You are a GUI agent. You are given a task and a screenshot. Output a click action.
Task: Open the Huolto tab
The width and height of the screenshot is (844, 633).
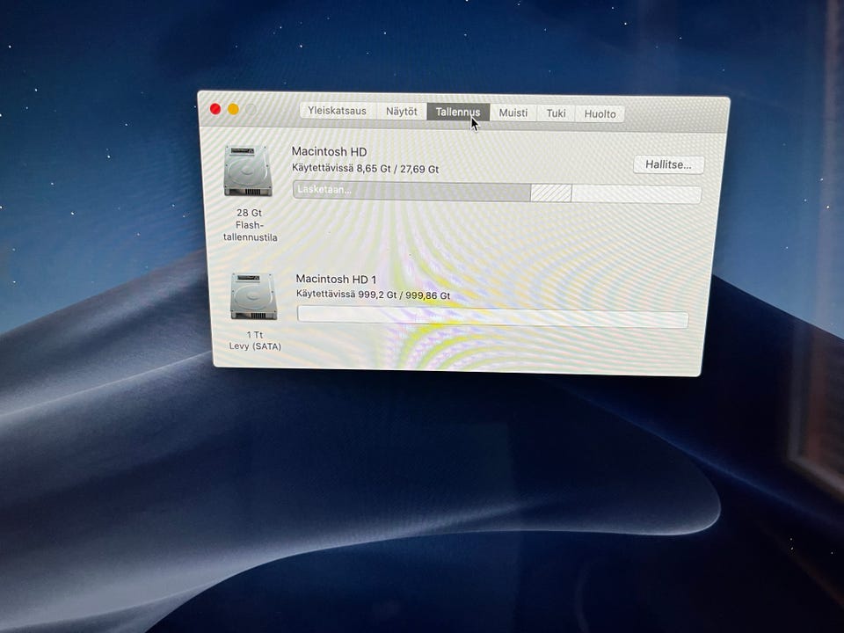click(600, 113)
